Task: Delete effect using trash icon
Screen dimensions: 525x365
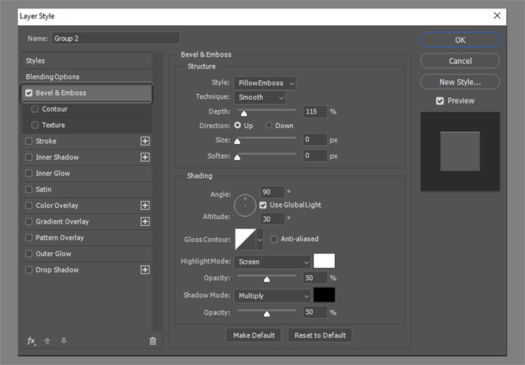Action: click(x=152, y=341)
